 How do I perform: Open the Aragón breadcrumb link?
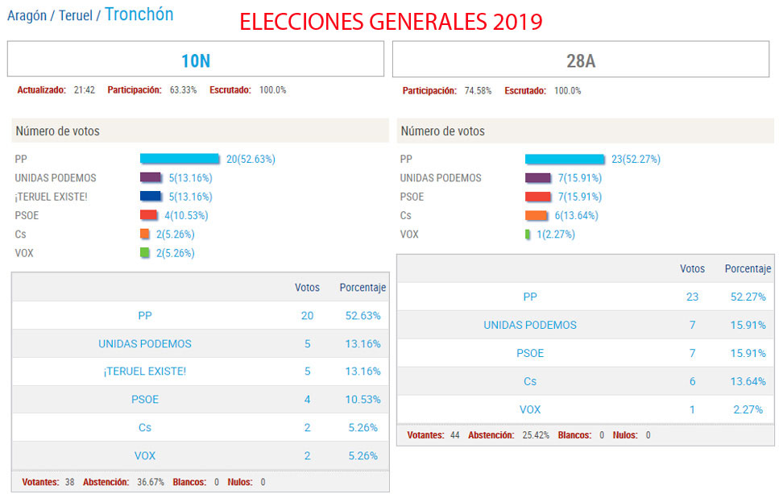click(26, 15)
